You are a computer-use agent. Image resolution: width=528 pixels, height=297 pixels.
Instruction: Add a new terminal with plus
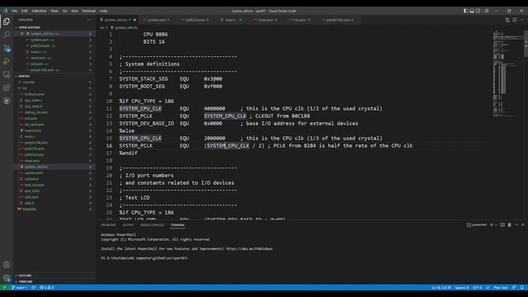point(492,225)
